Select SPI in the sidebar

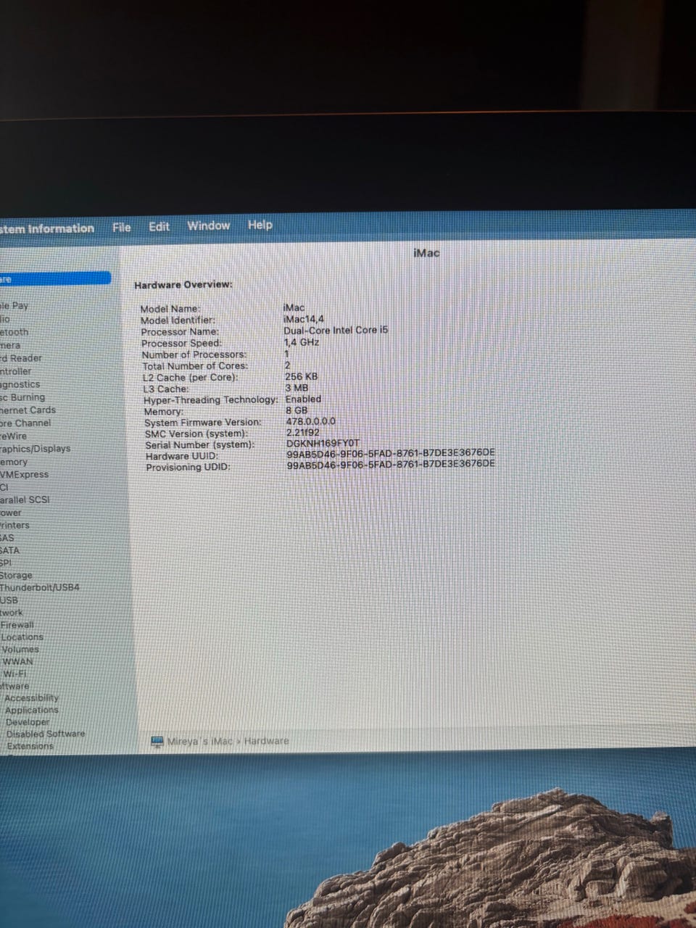point(6,563)
